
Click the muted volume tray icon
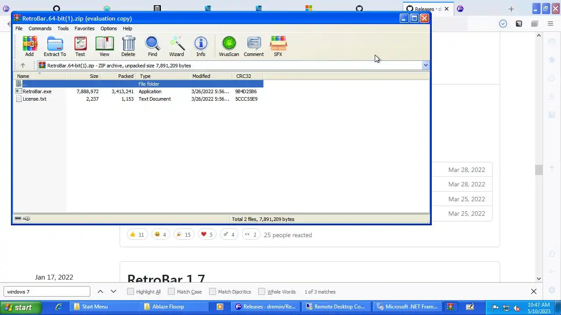[x=517, y=308]
